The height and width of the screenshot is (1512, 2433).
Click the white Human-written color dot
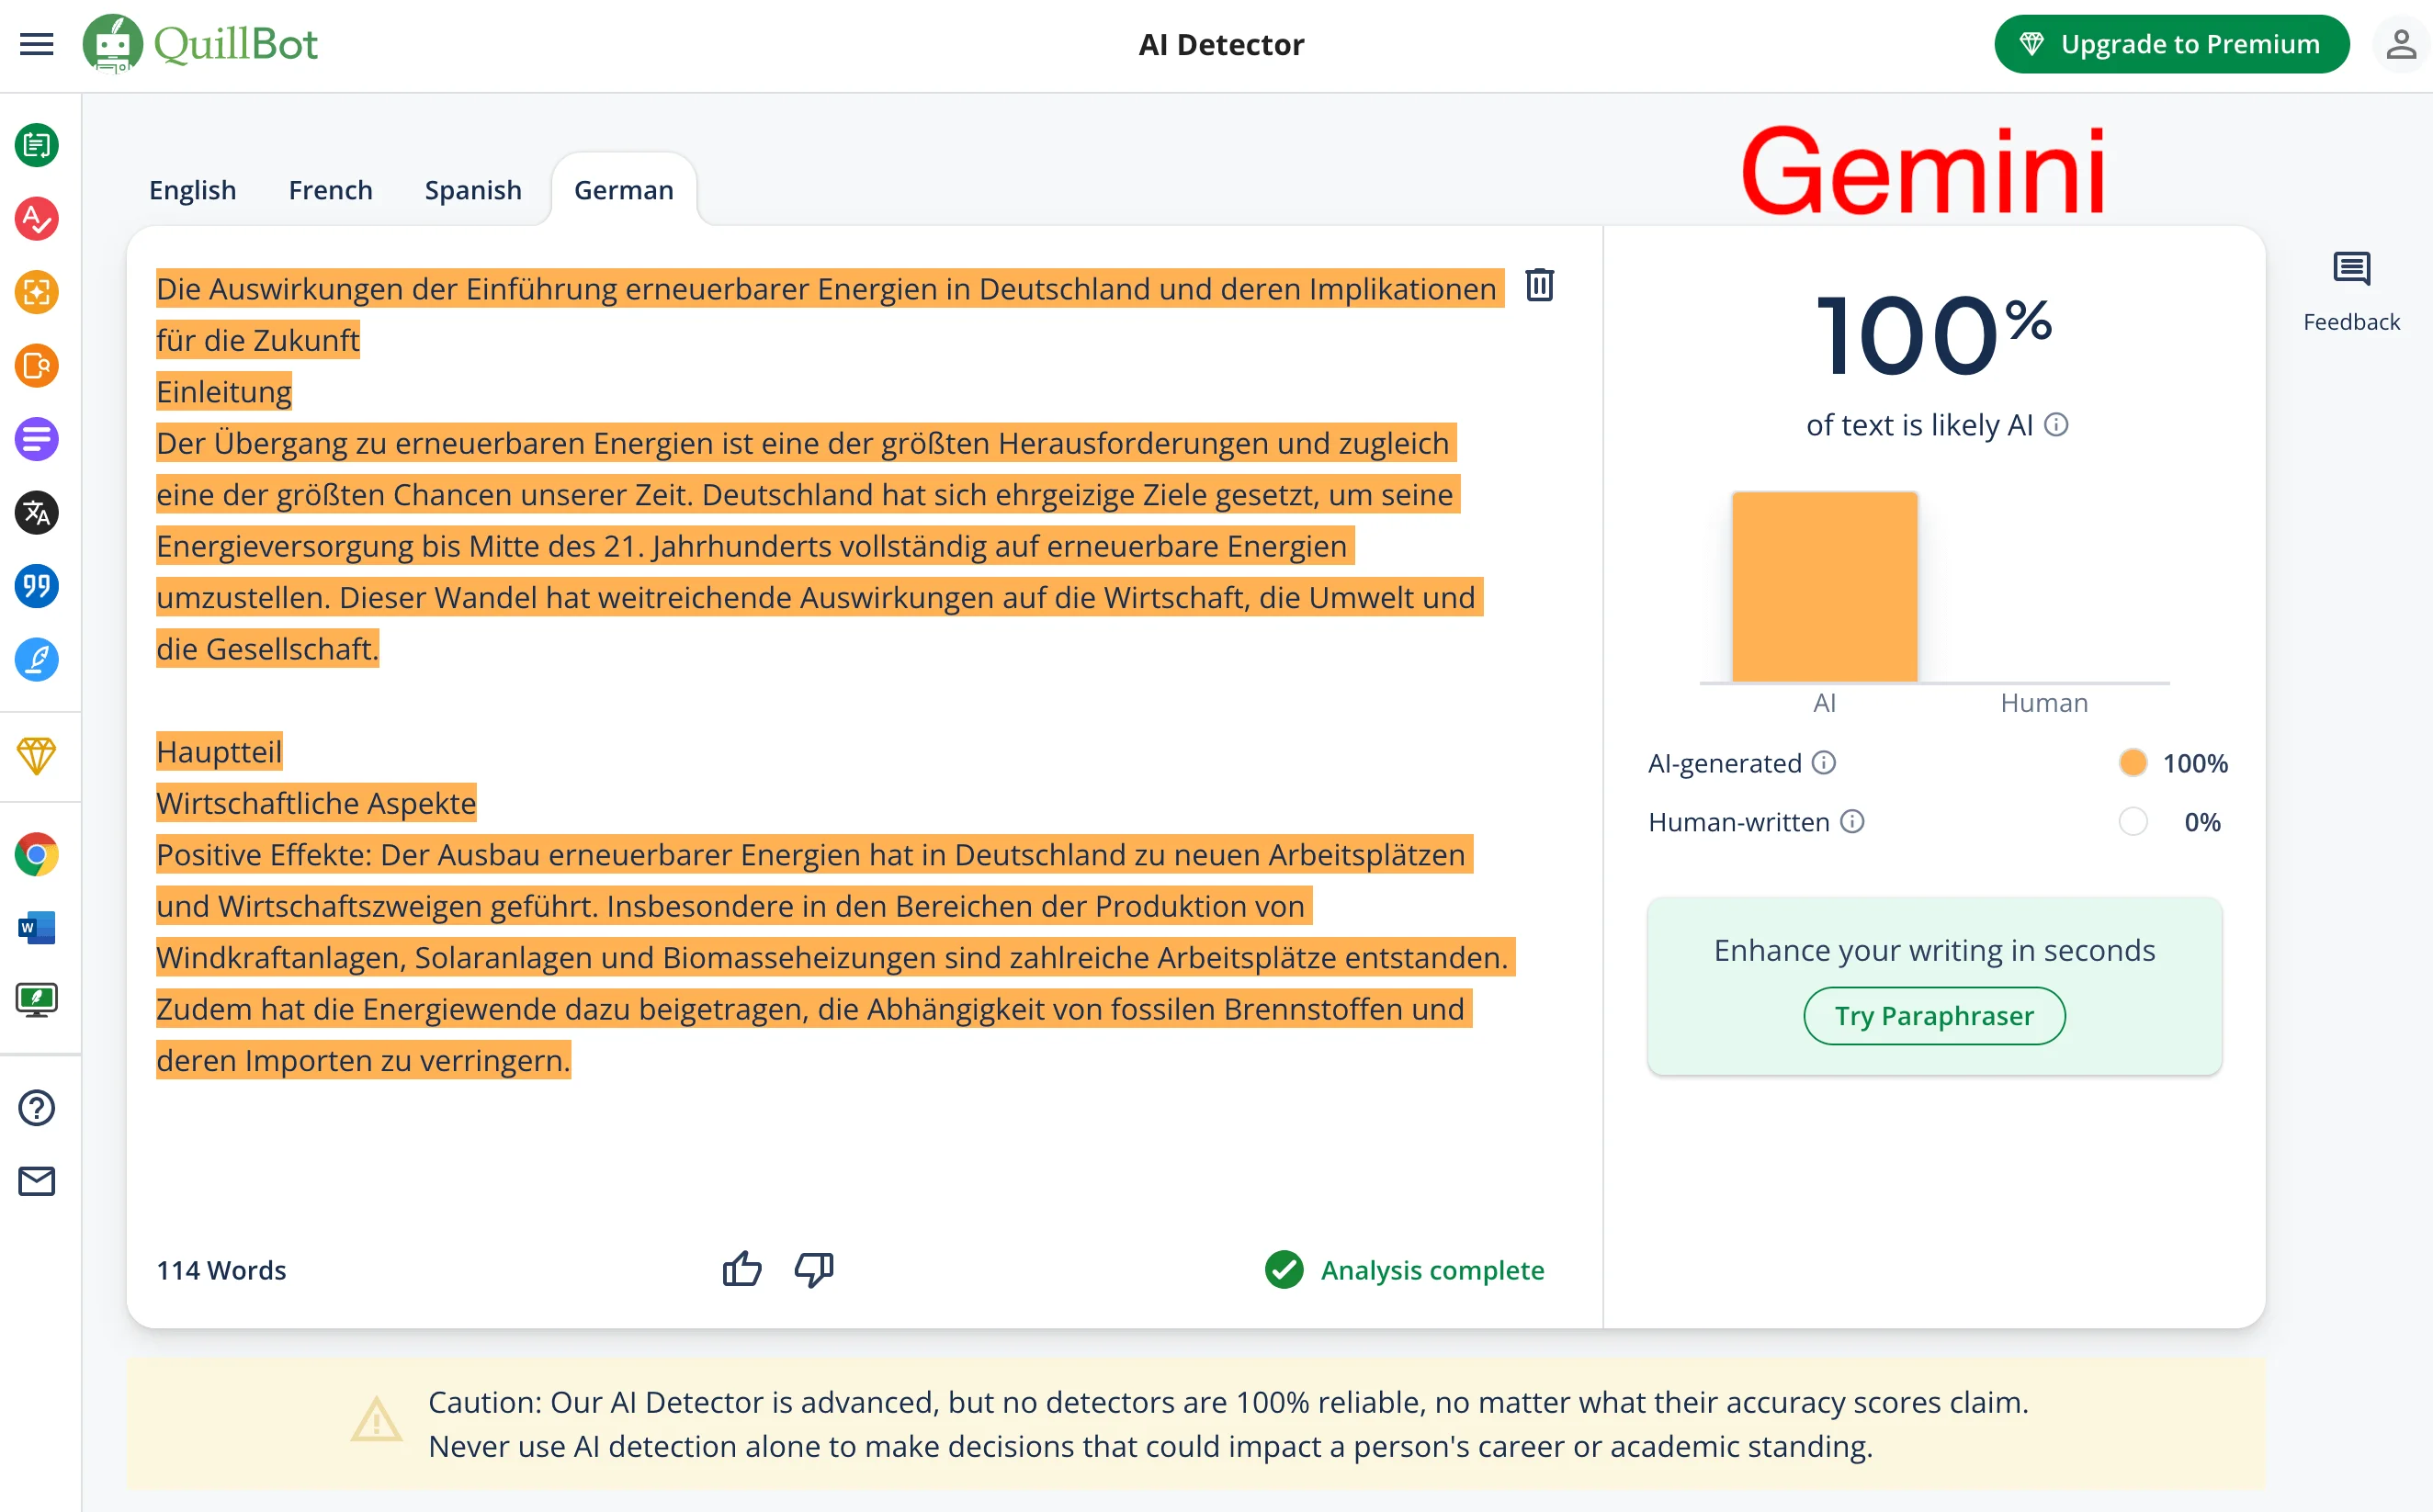(x=2132, y=822)
